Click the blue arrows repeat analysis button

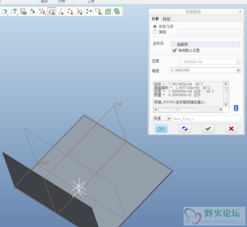(x=184, y=129)
